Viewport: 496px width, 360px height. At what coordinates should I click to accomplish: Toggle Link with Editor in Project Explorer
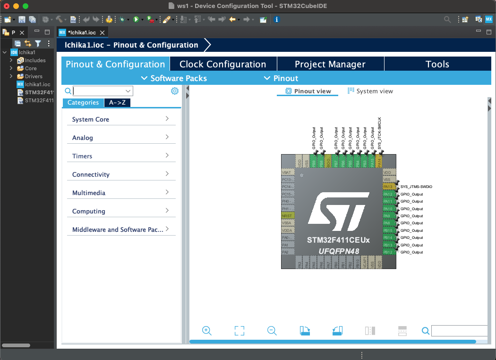click(x=28, y=43)
